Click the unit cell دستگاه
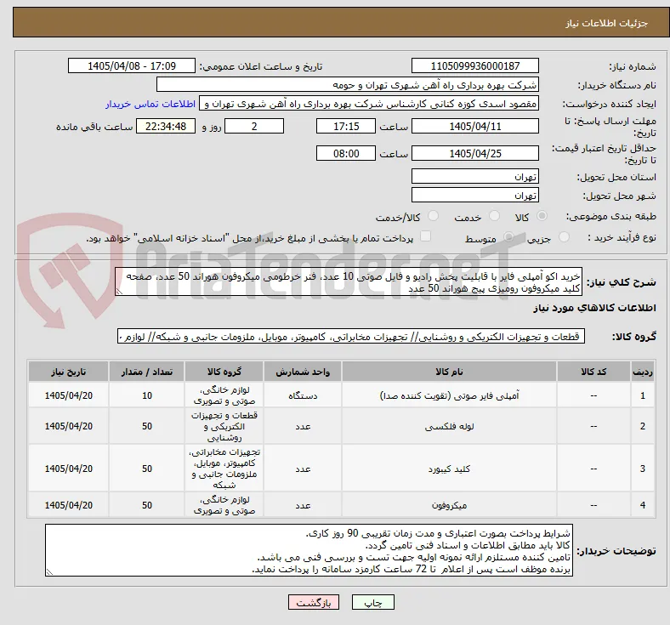The height and width of the screenshot is (625, 670). click(x=303, y=395)
